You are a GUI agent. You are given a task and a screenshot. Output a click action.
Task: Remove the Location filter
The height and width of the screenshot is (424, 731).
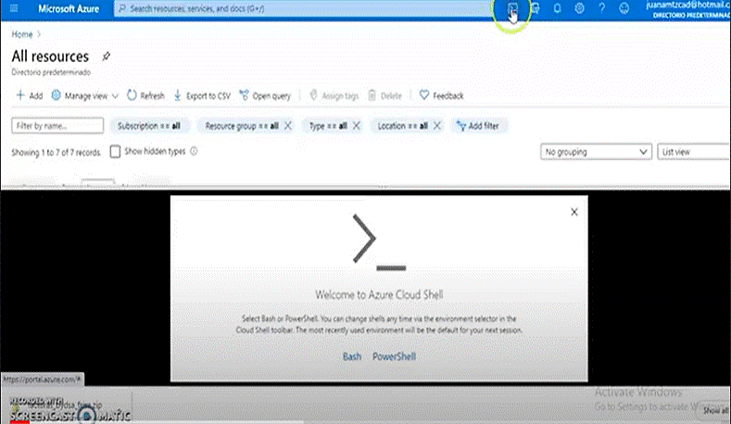point(436,126)
